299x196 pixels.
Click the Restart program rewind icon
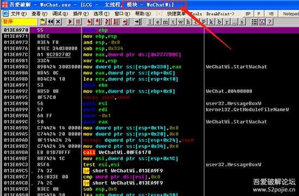point(51,22)
